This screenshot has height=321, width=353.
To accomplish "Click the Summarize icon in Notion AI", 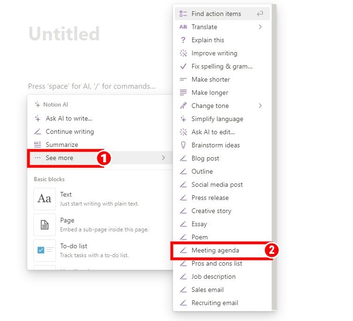I will [38, 145].
